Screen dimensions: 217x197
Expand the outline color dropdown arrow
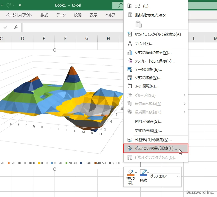pyautogui.click(x=148, y=173)
